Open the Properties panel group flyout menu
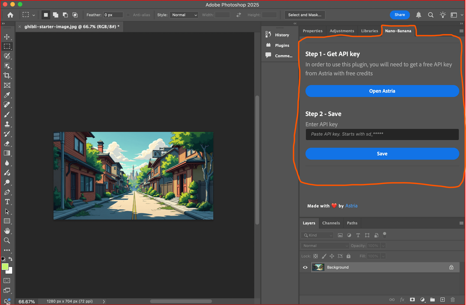Image resolution: width=466 pixels, height=305 pixels. pos(461,31)
